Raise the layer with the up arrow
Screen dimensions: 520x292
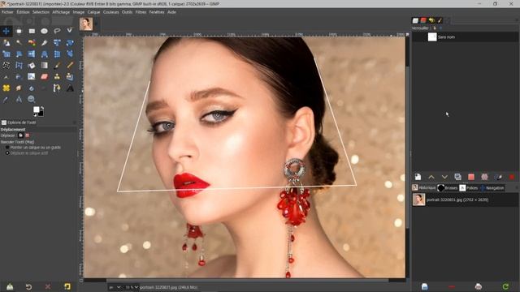(431, 177)
